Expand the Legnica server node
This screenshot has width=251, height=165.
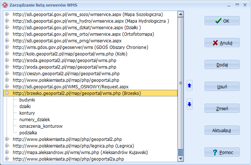(x=7, y=146)
